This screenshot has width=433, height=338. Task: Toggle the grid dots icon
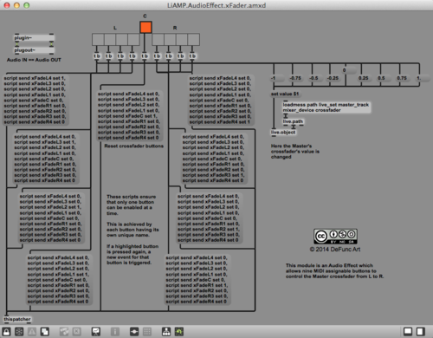(147, 331)
